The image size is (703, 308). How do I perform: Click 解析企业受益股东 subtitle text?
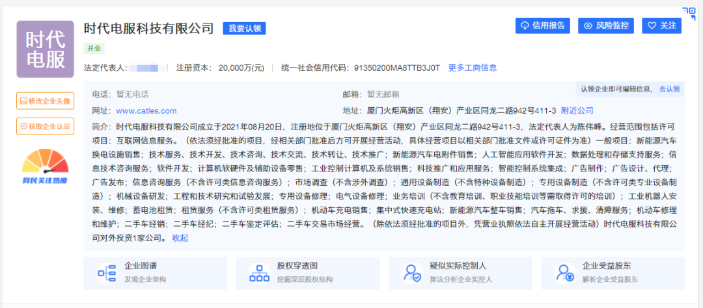coord(610,279)
